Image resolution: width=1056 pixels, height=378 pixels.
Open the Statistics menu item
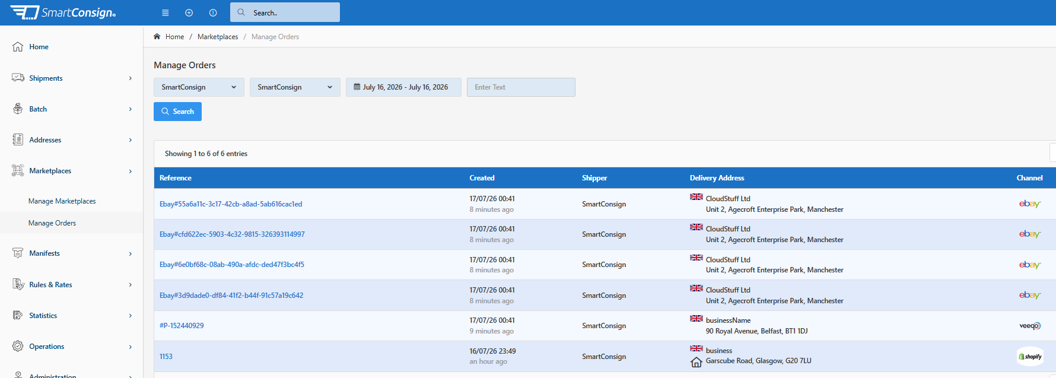coord(43,316)
